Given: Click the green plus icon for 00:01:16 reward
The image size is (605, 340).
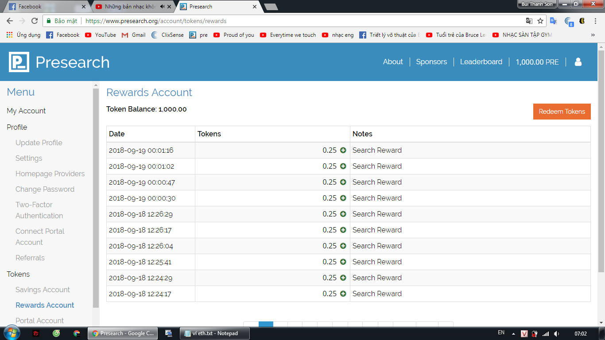Looking at the screenshot, I should tap(343, 150).
